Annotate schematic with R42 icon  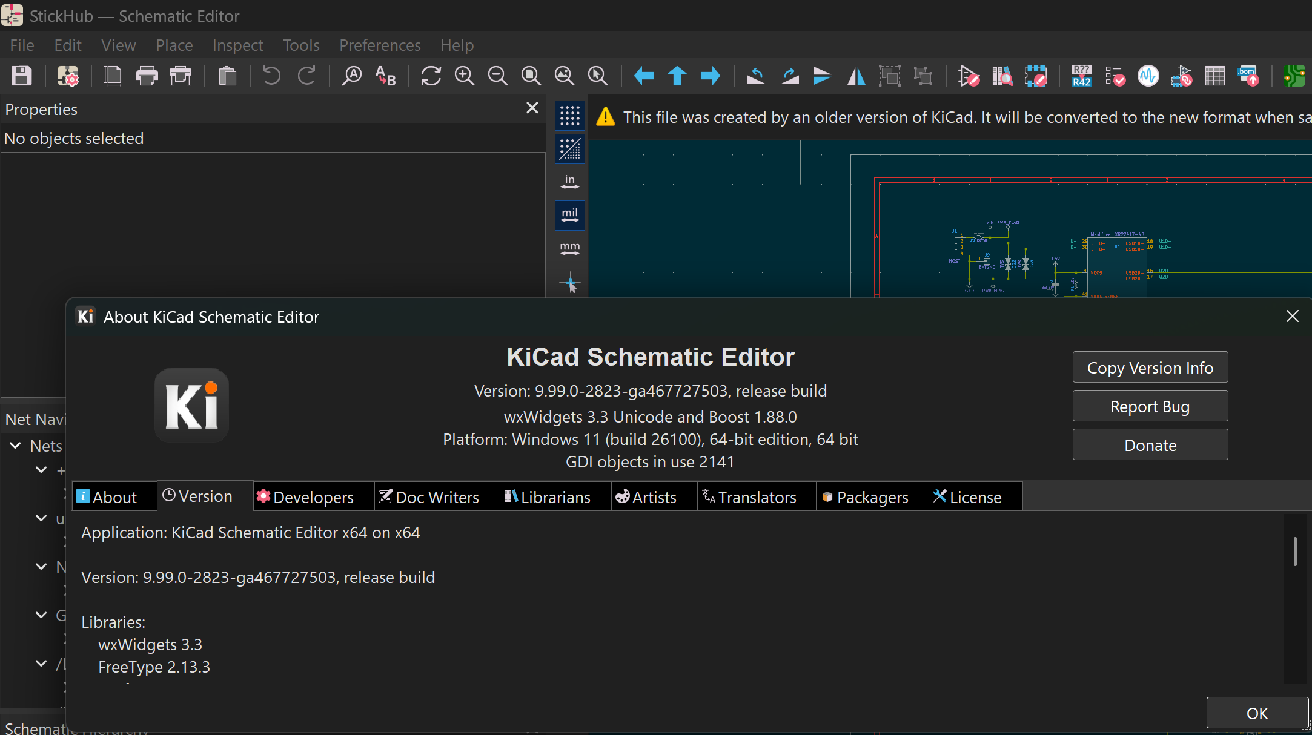click(1081, 76)
